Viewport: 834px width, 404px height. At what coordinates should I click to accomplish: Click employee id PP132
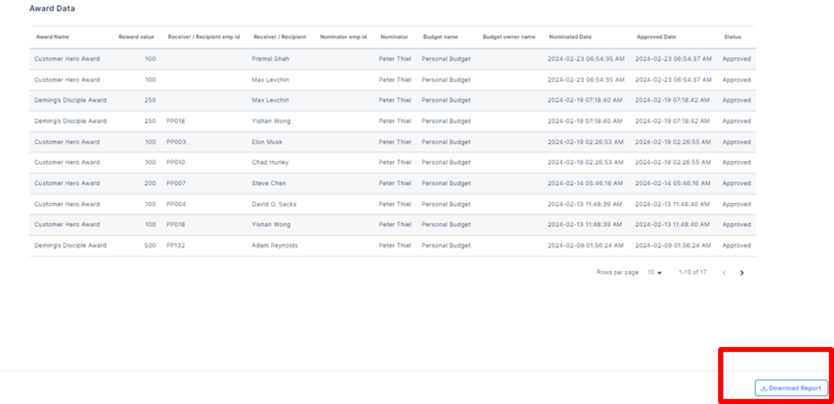176,245
